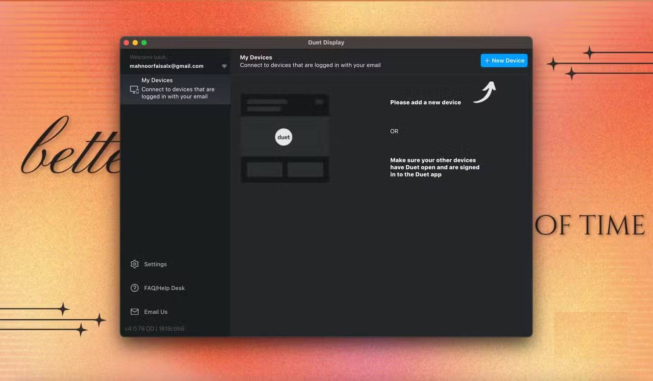Click the New Device button
Viewport: 653px width, 381px height.
[x=504, y=60]
